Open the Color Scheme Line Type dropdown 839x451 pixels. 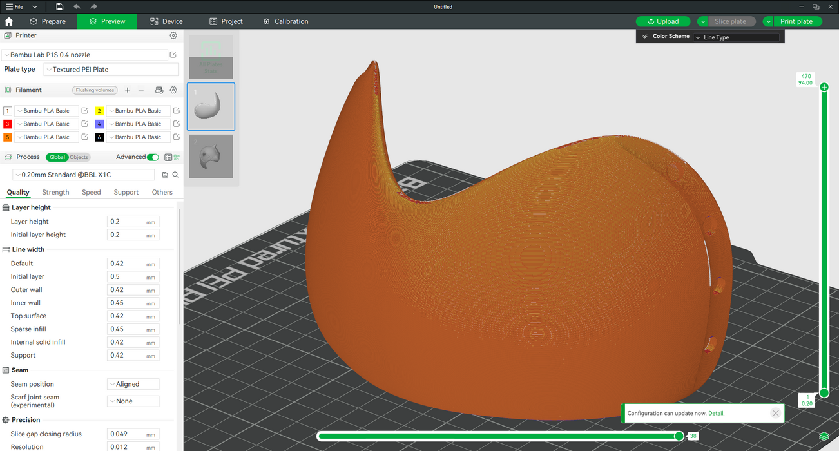click(737, 37)
